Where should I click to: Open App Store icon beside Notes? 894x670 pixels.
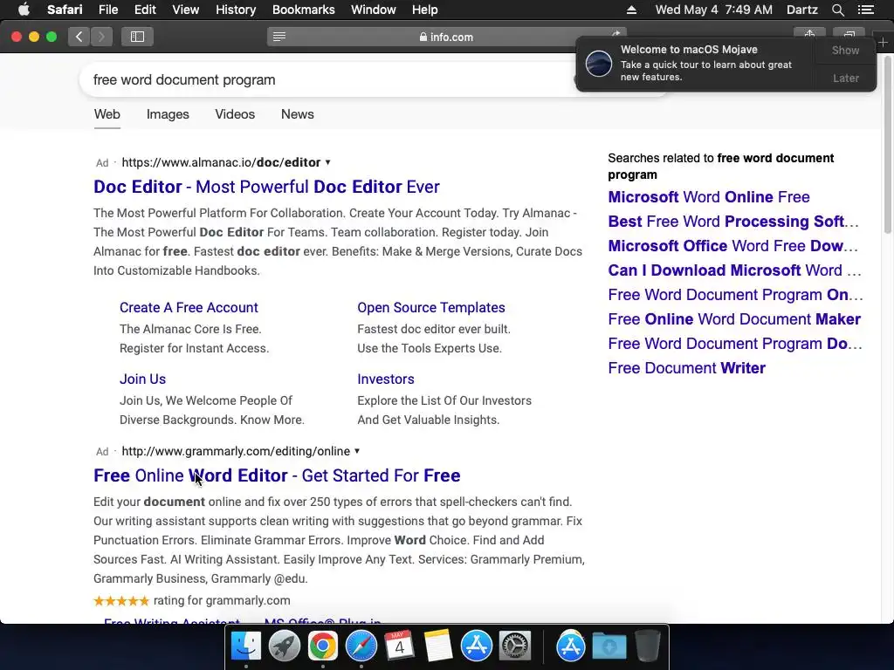point(476,646)
